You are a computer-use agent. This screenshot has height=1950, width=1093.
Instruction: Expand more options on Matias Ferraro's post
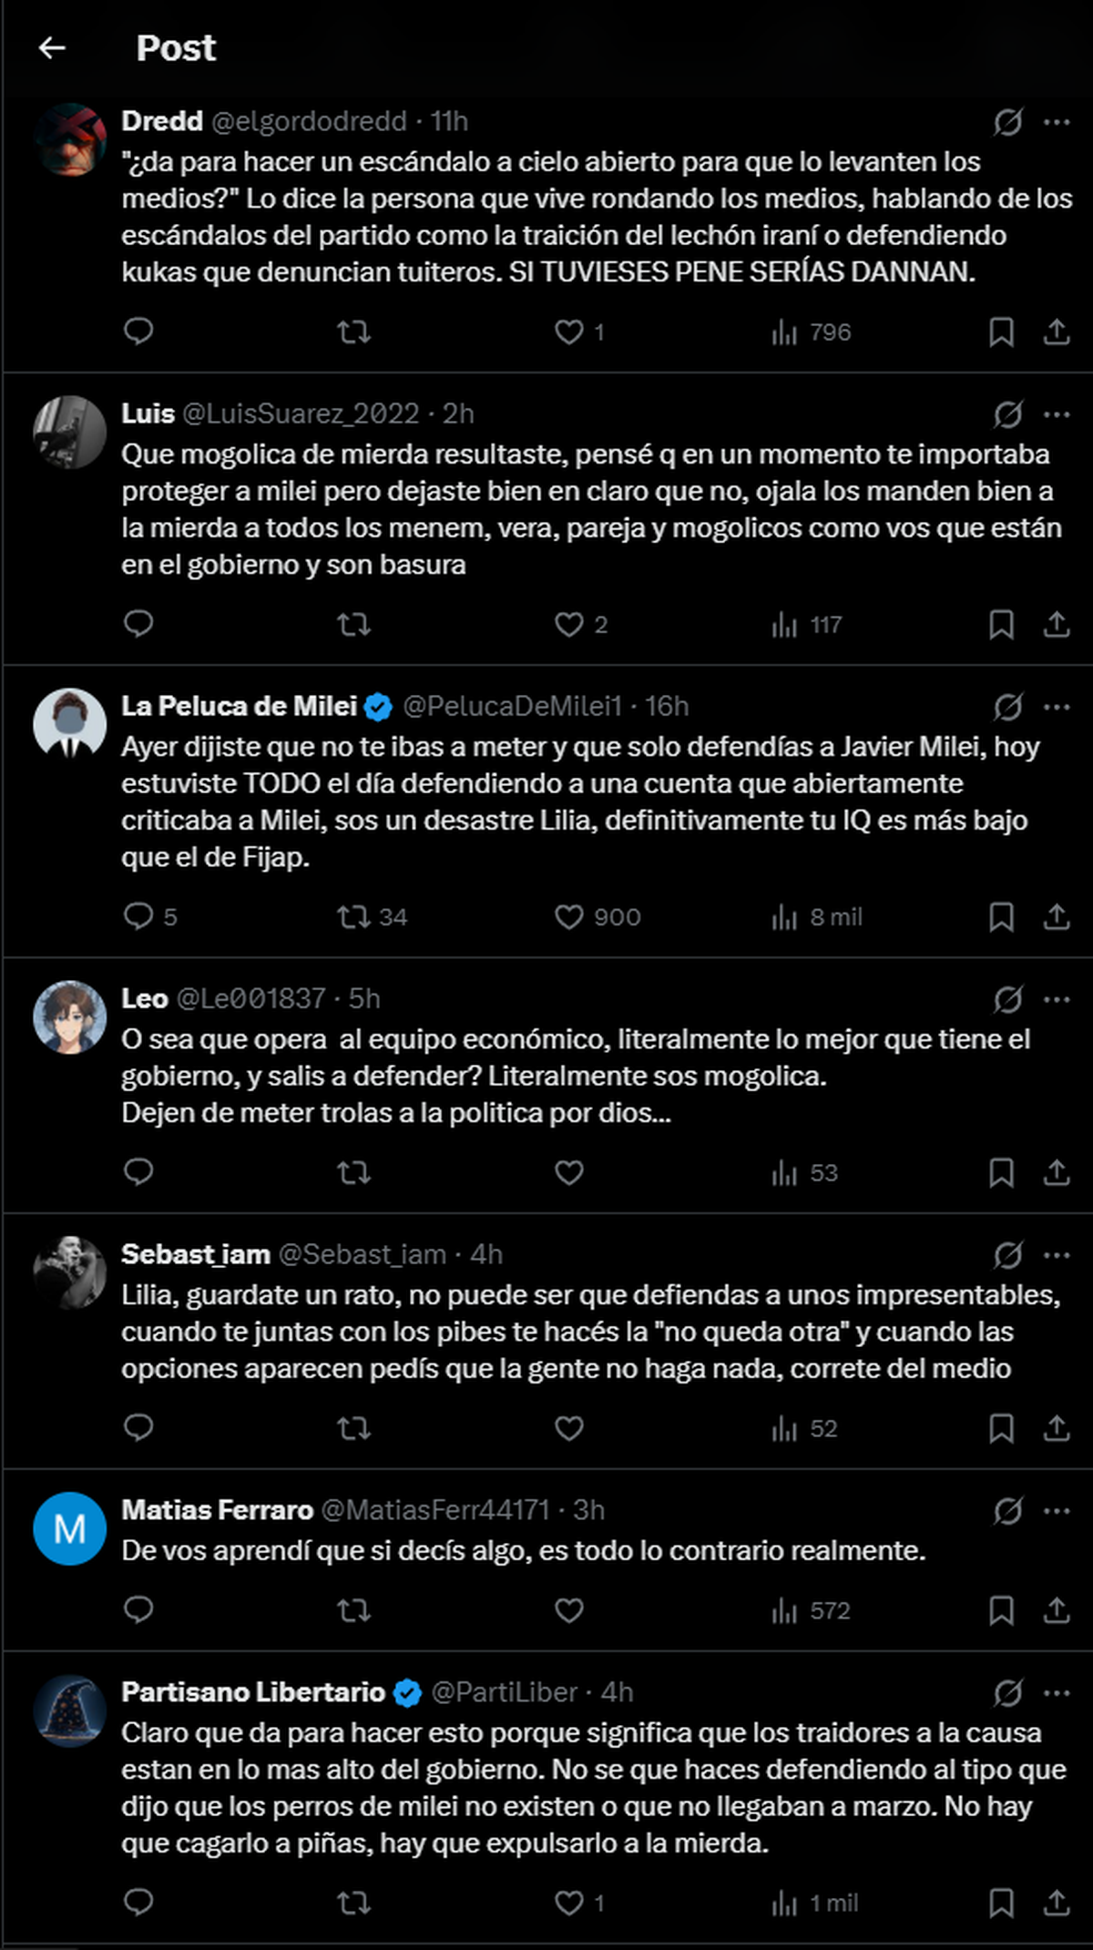[1057, 1509]
